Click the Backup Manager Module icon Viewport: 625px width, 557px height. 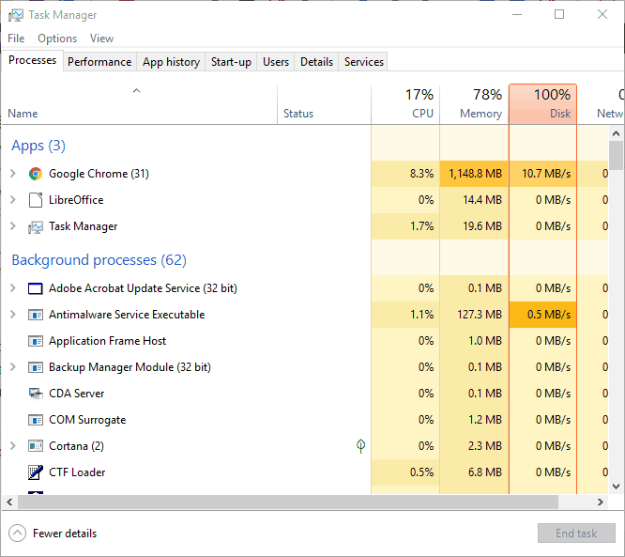(36, 367)
